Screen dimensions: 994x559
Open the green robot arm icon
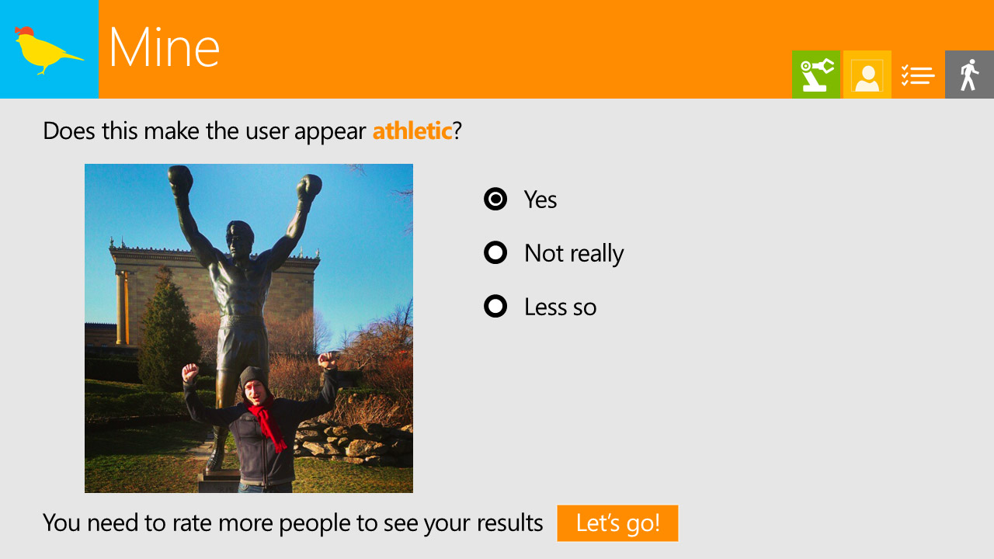coord(815,75)
